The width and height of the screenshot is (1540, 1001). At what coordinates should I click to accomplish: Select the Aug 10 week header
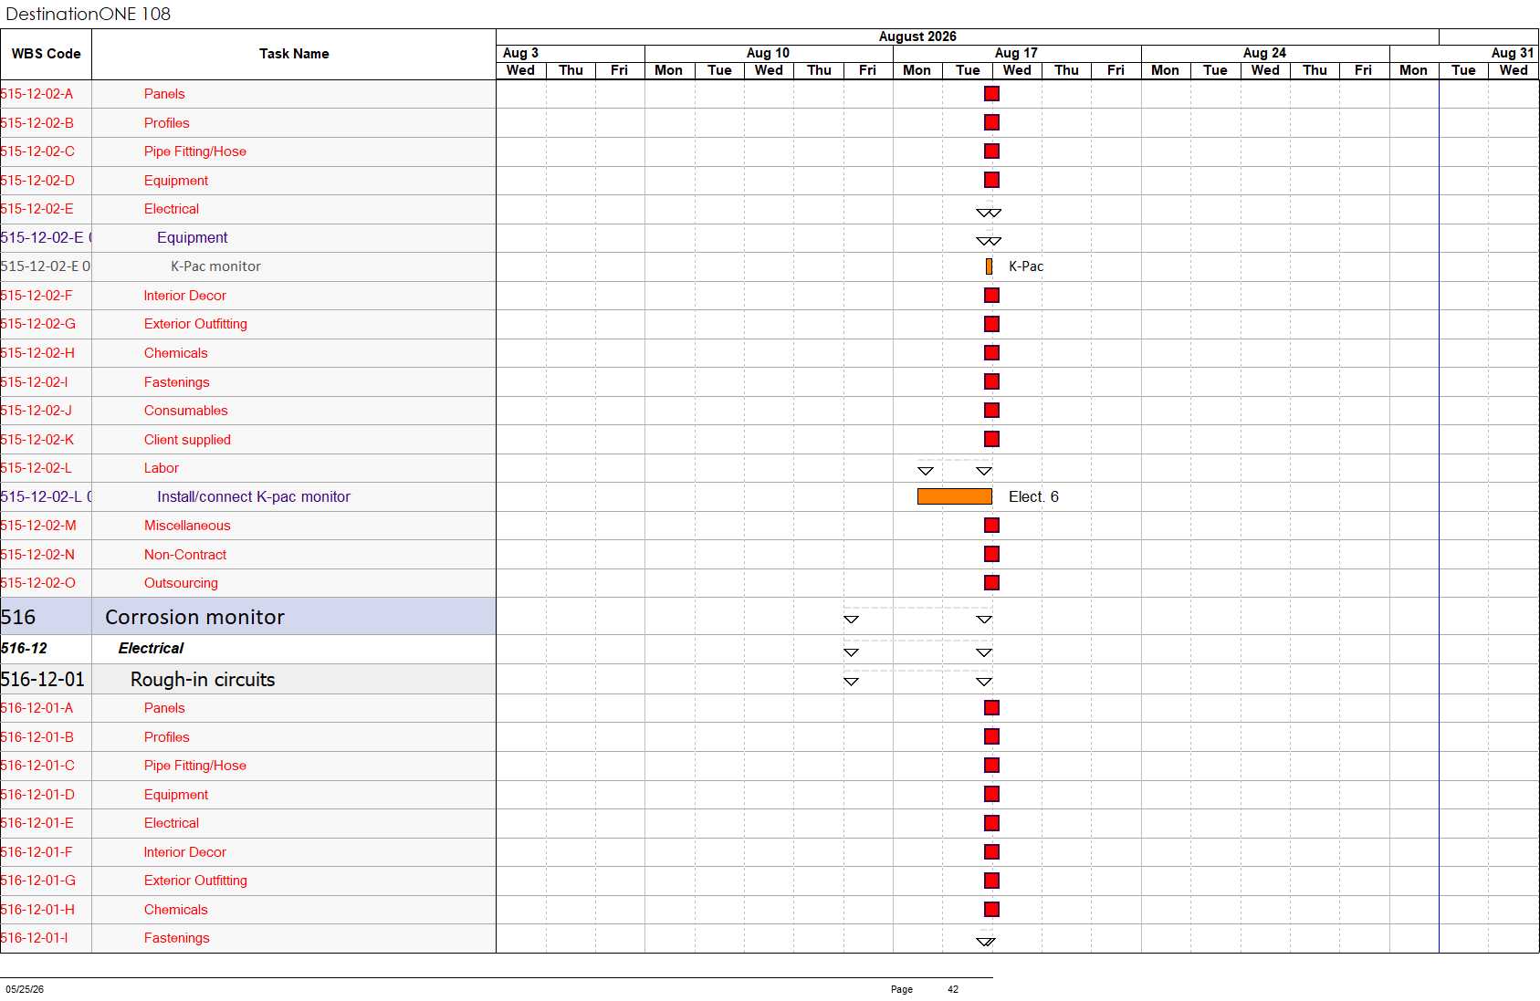(x=769, y=53)
